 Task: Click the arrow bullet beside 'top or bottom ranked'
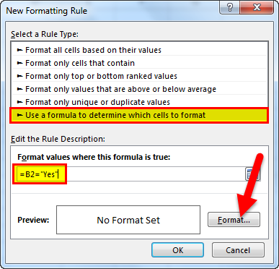(x=19, y=76)
